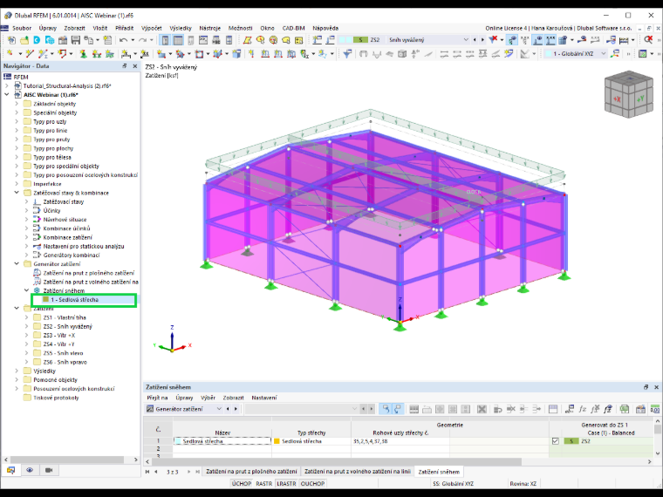Click the Název cell Sedlová střecha

[x=222, y=441]
